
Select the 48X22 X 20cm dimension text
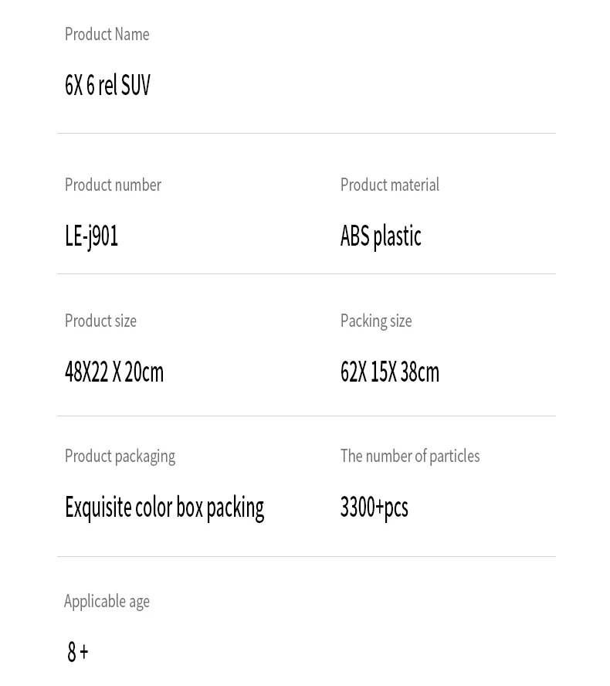point(114,372)
